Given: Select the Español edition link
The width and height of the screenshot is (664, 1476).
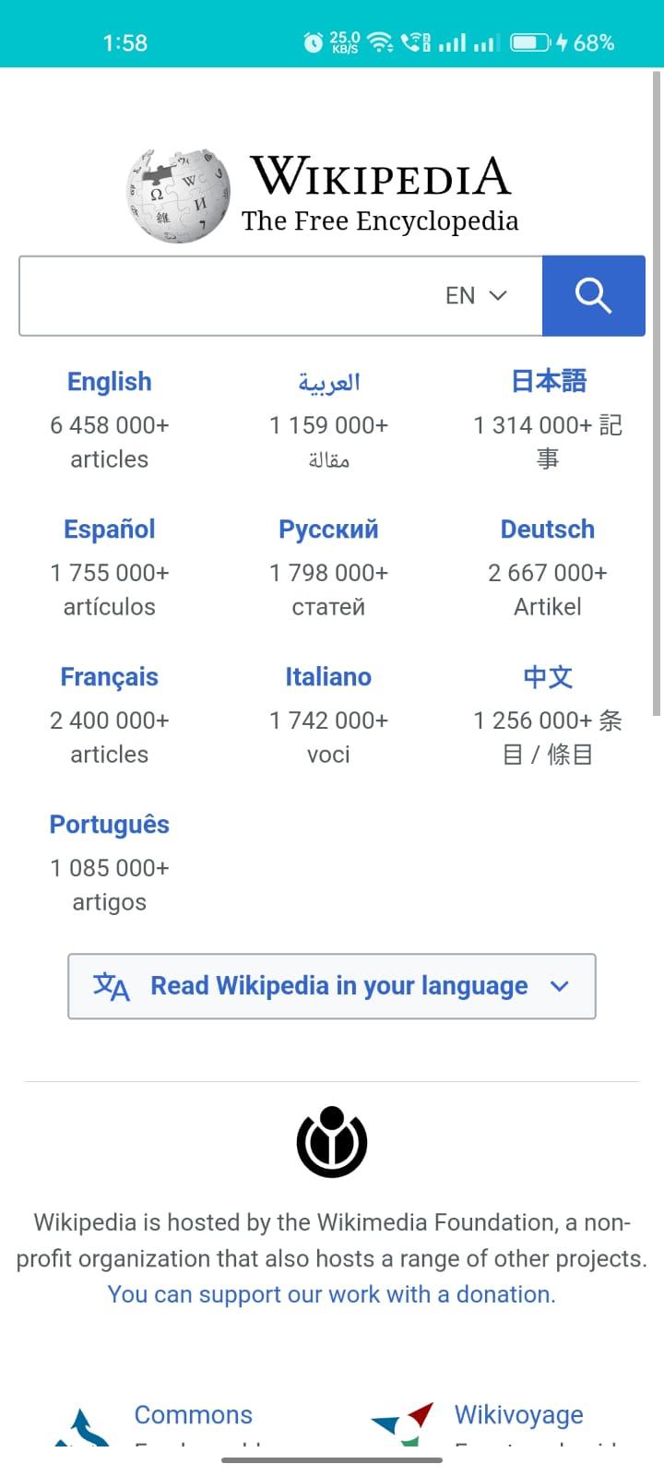Looking at the screenshot, I should point(110,530).
